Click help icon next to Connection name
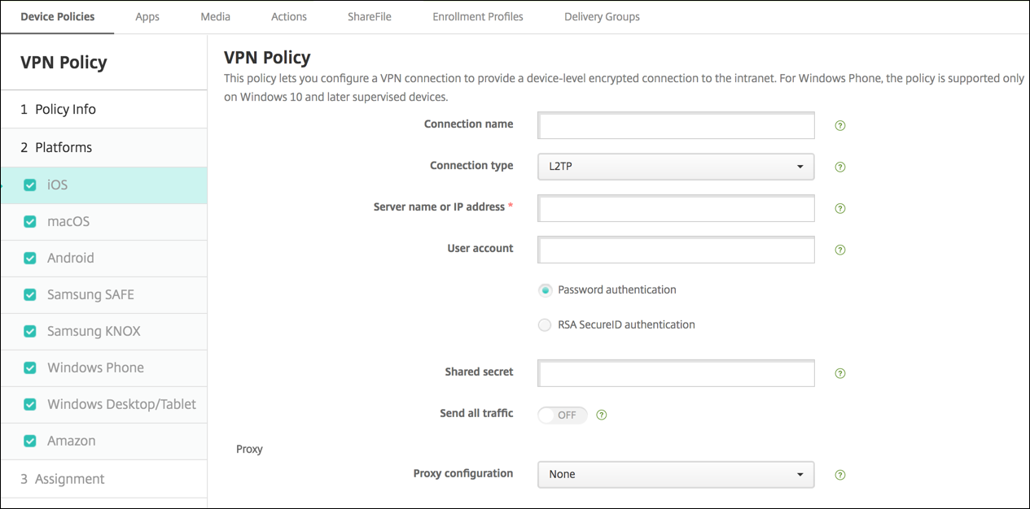 840,126
